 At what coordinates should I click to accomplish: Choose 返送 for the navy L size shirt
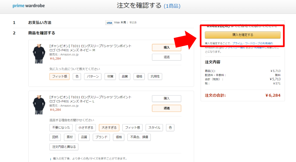(x=167, y=108)
